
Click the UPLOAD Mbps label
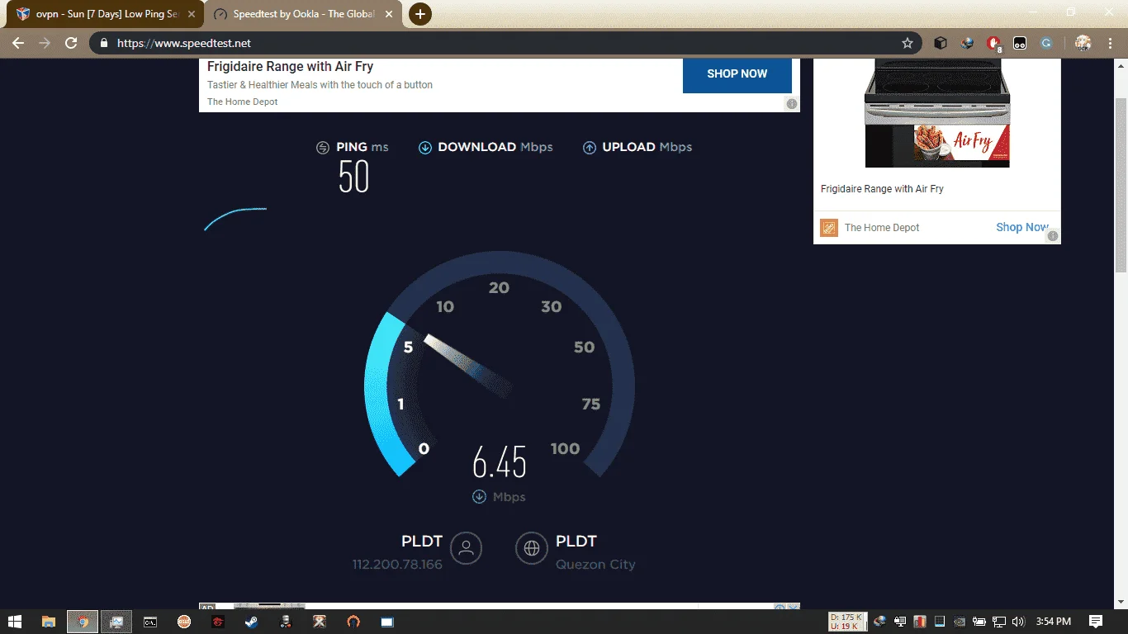coord(647,147)
